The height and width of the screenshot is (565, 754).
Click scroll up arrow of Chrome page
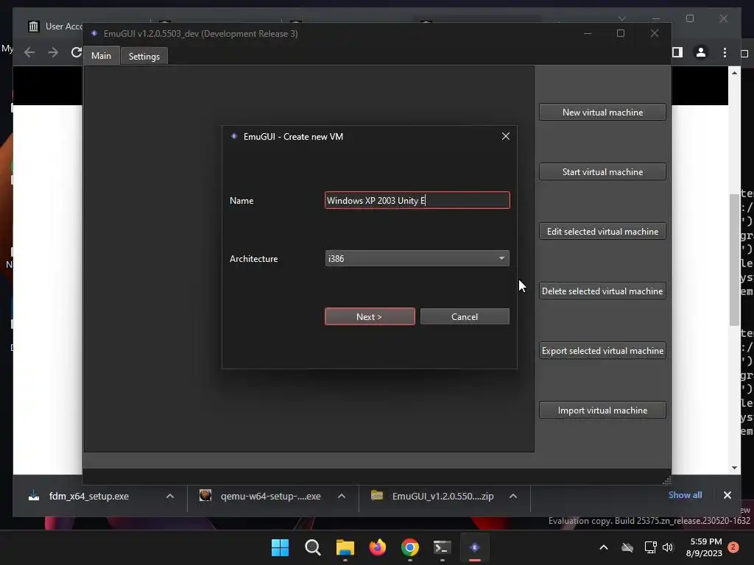(x=734, y=73)
